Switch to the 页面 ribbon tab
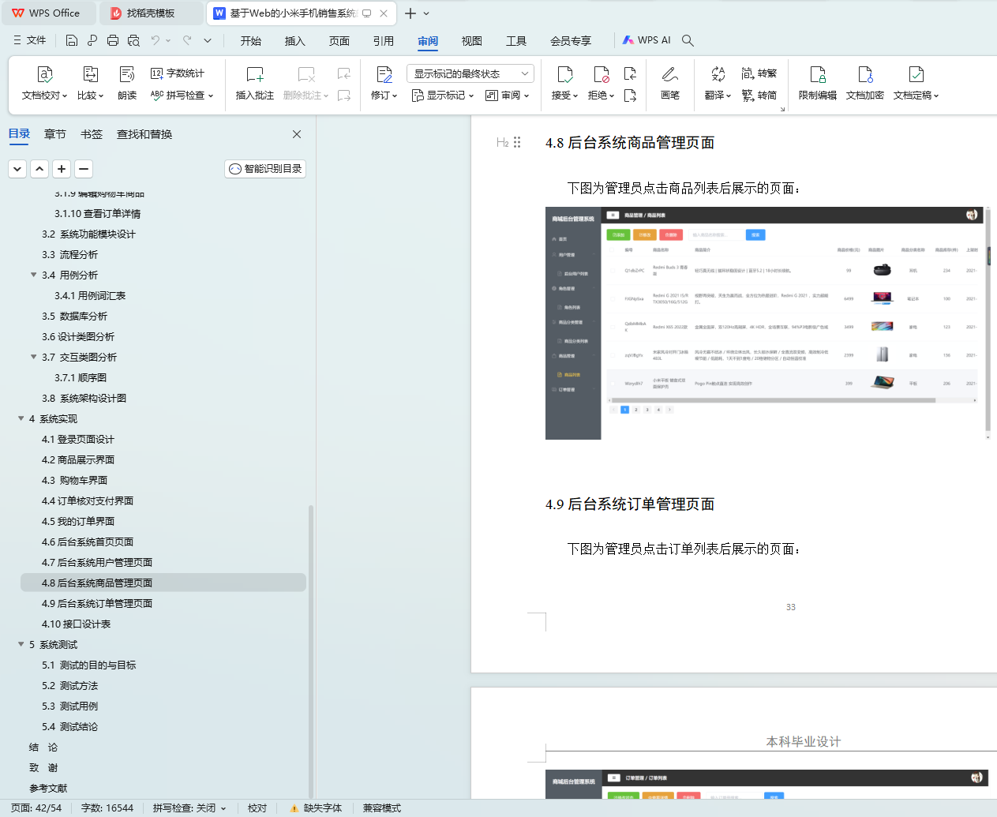The width and height of the screenshot is (997, 817). [x=339, y=41]
